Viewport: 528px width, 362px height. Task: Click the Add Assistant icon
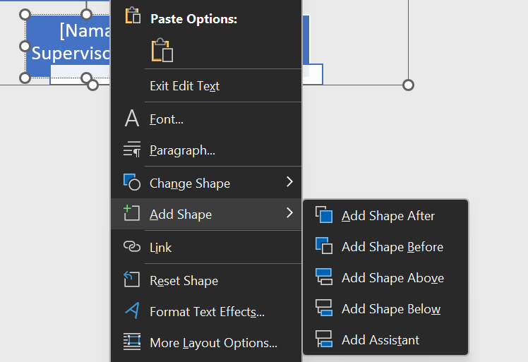[x=324, y=339]
